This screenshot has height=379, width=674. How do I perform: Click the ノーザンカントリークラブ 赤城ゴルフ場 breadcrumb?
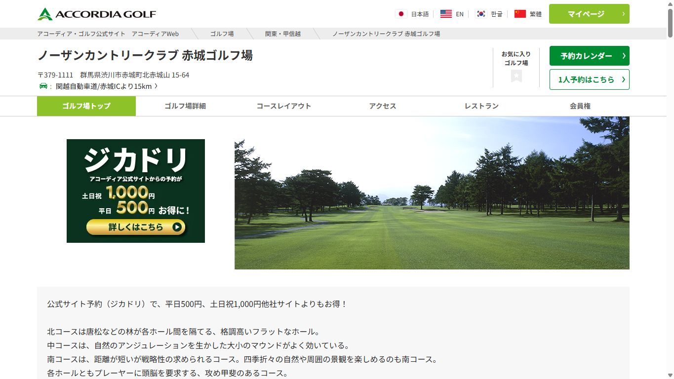386,34
